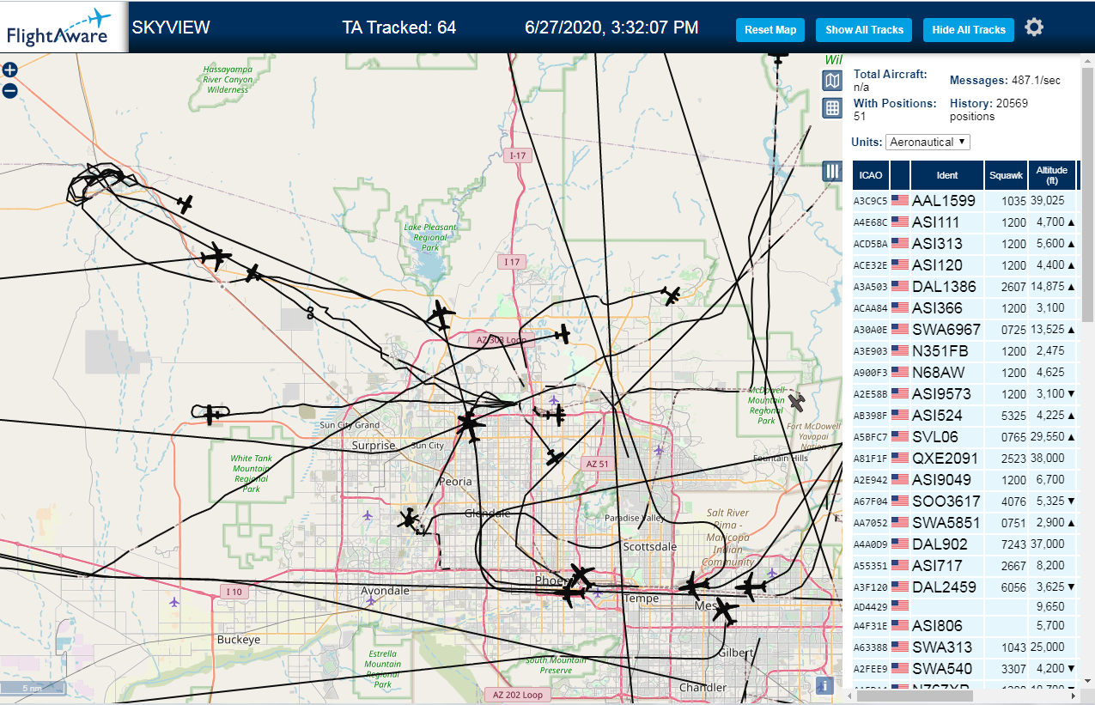Select the grey aircraft near Fort McDowell
Image resolution: width=1095 pixels, height=705 pixels.
(x=798, y=402)
